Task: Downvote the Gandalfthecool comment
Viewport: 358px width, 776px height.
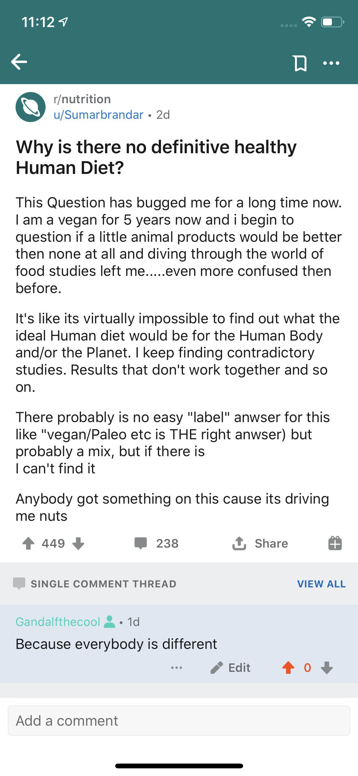Action: (327, 668)
